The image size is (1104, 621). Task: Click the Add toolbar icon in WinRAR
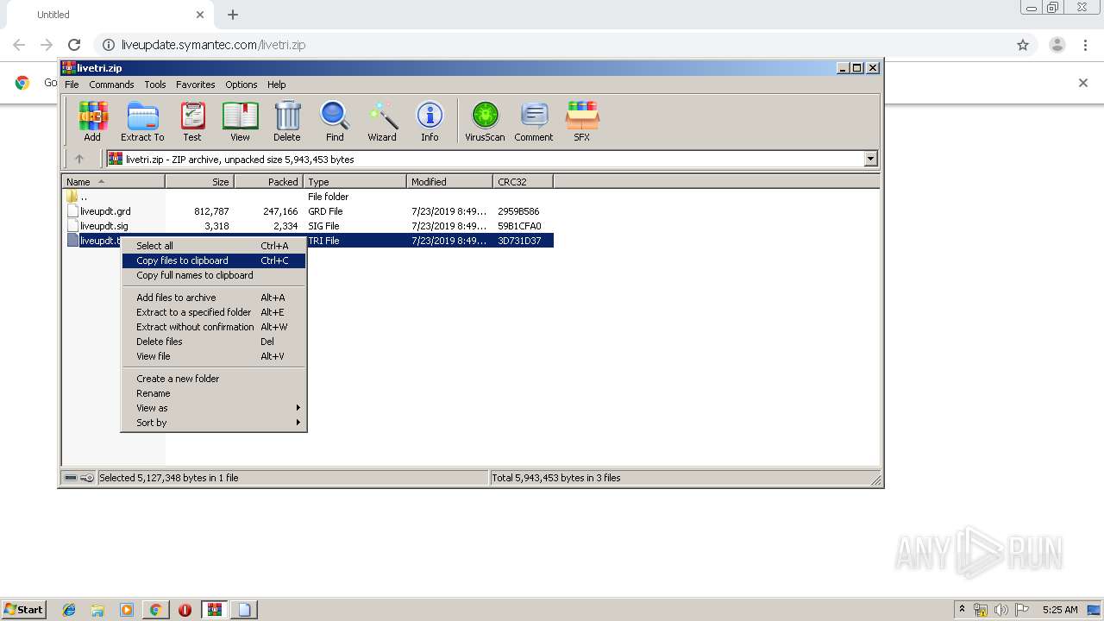(x=92, y=121)
